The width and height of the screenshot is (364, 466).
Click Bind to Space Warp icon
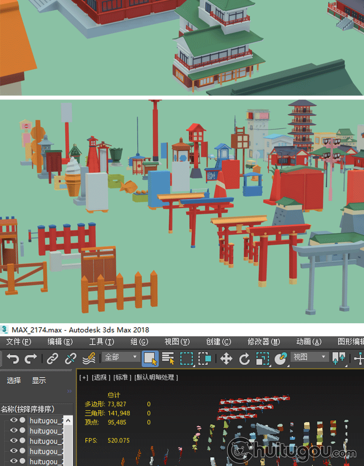coord(88,359)
